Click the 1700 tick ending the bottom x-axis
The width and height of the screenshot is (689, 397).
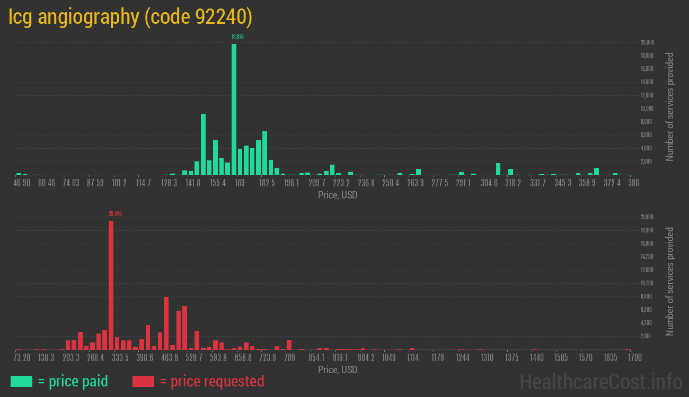click(634, 358)
